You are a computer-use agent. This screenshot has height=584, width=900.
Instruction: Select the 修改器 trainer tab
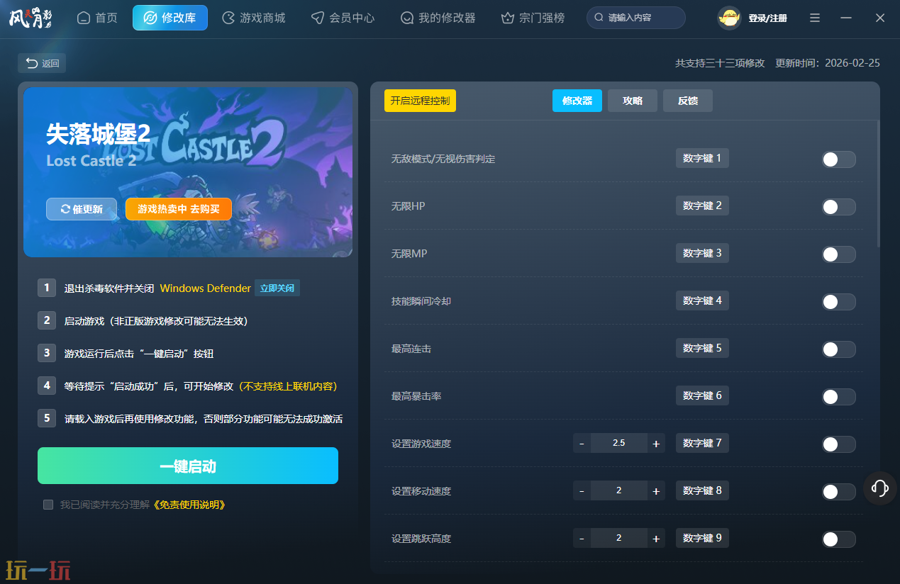pos(577,101)
